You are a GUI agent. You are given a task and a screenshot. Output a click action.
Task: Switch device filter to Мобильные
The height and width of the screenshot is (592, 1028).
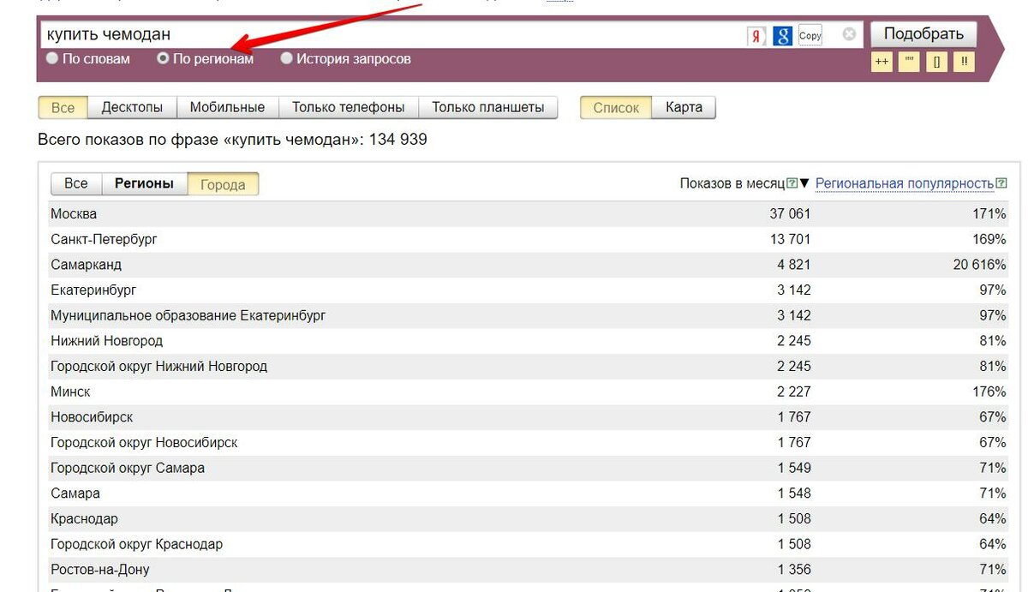point(227,108)
